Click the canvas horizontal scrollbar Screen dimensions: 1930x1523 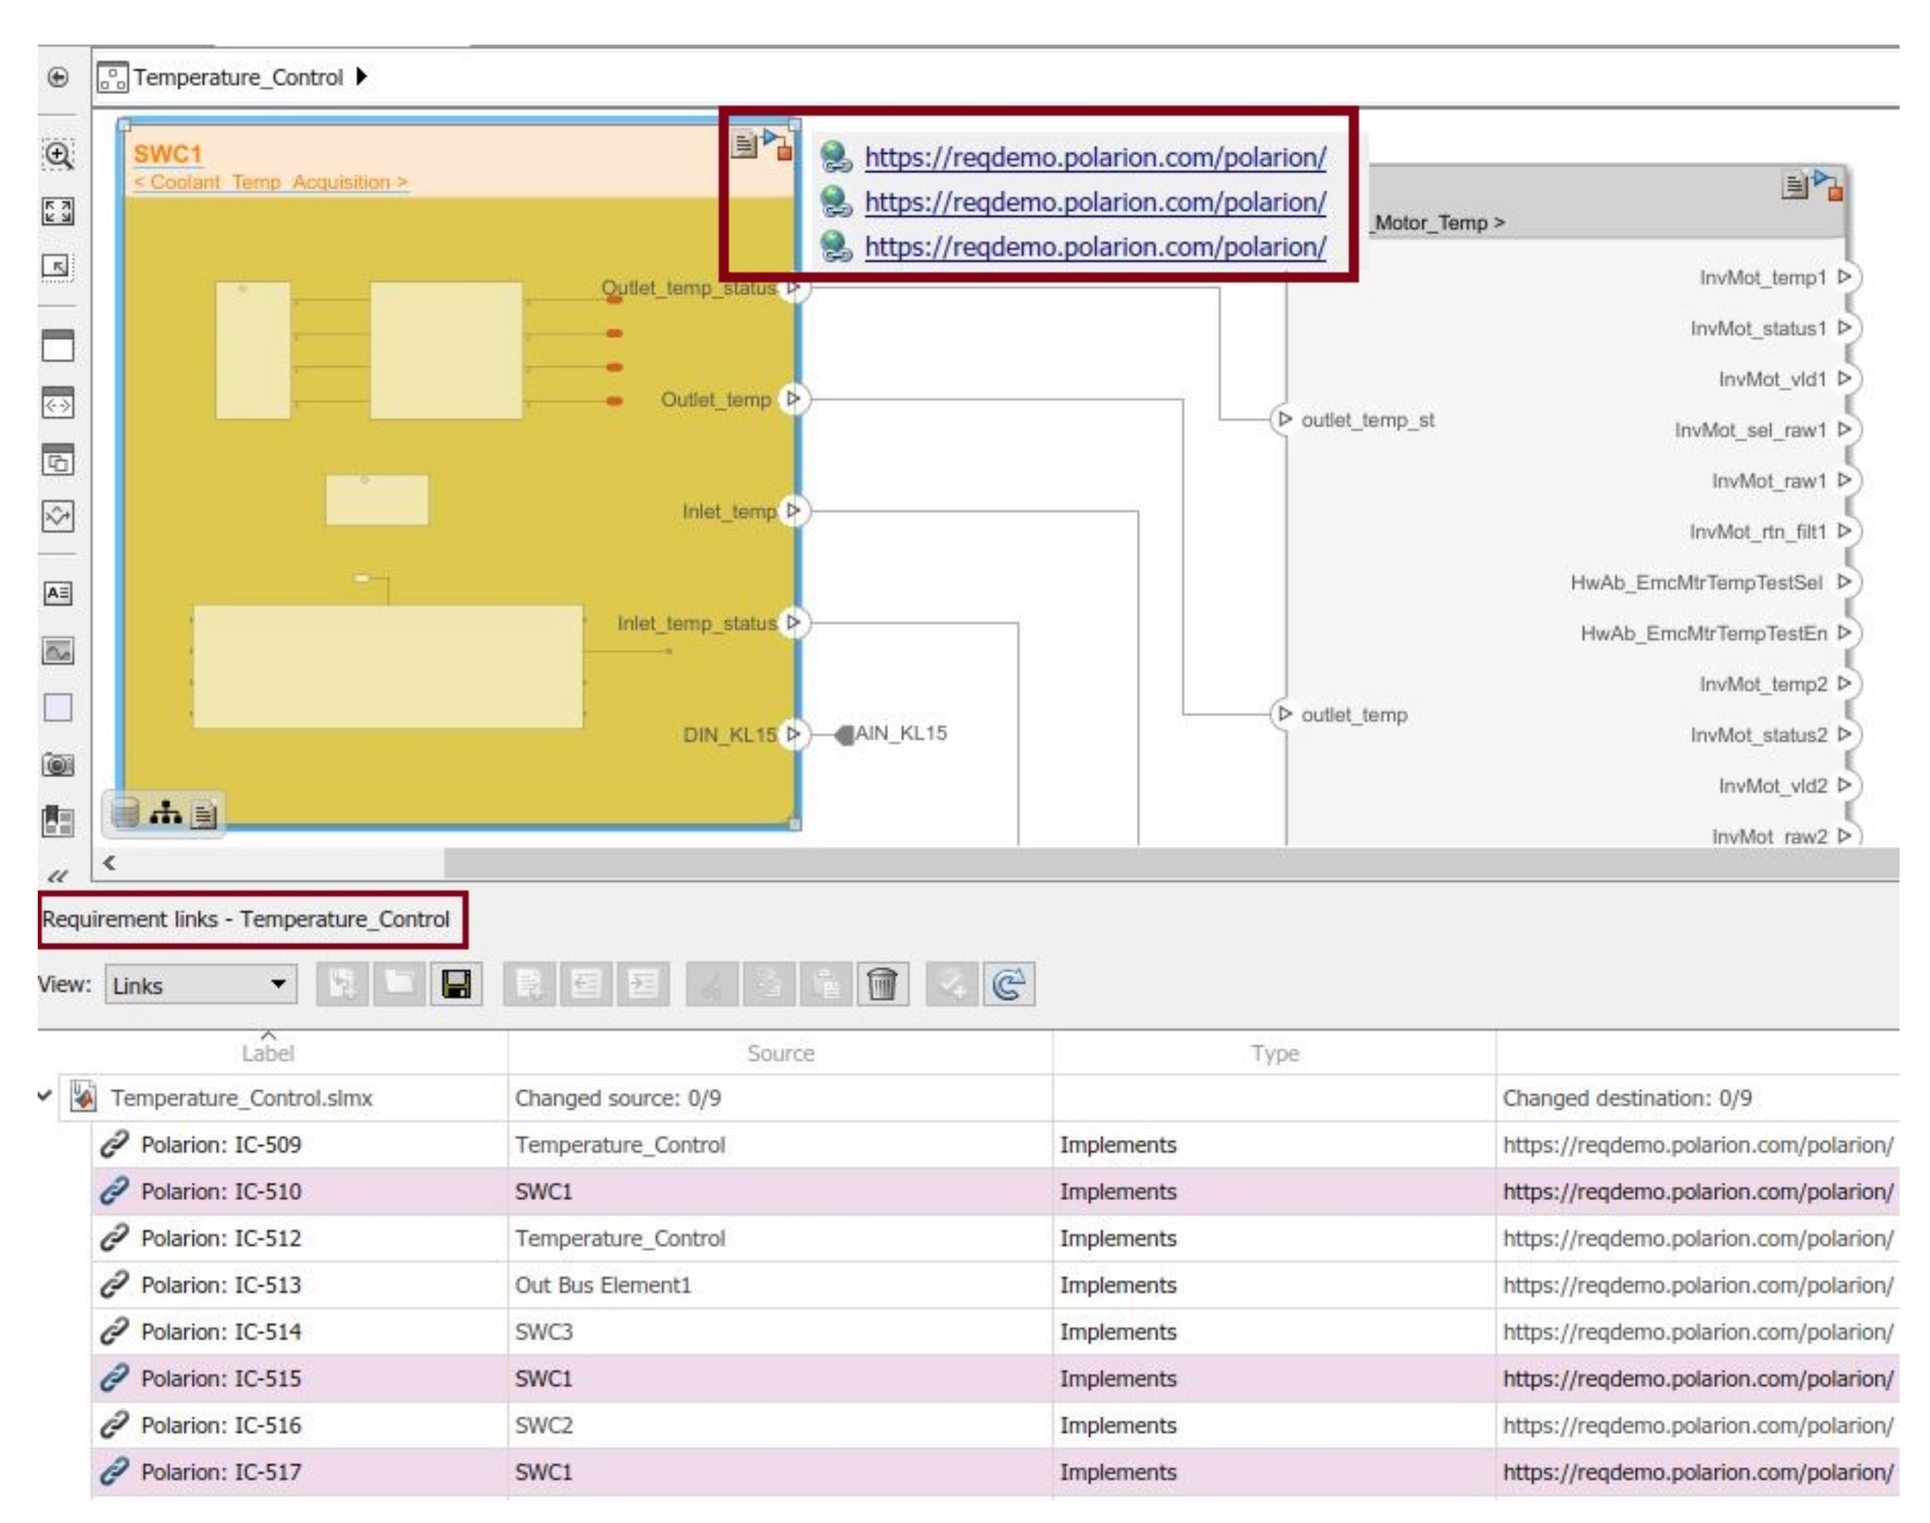1159,863
